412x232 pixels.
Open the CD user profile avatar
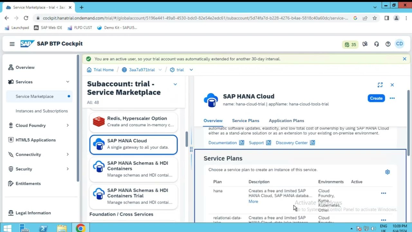[x=399, y=44]
